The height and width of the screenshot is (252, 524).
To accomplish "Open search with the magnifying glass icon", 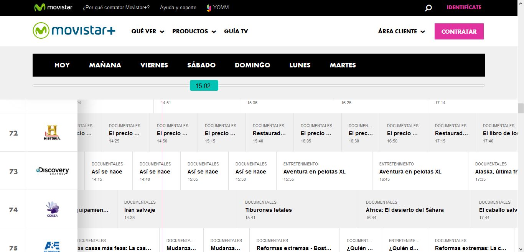I will (428, 8).
